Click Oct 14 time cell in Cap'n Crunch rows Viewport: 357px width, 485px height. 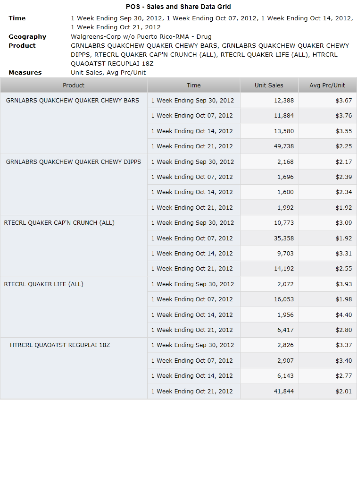click(x=194, y=253)
